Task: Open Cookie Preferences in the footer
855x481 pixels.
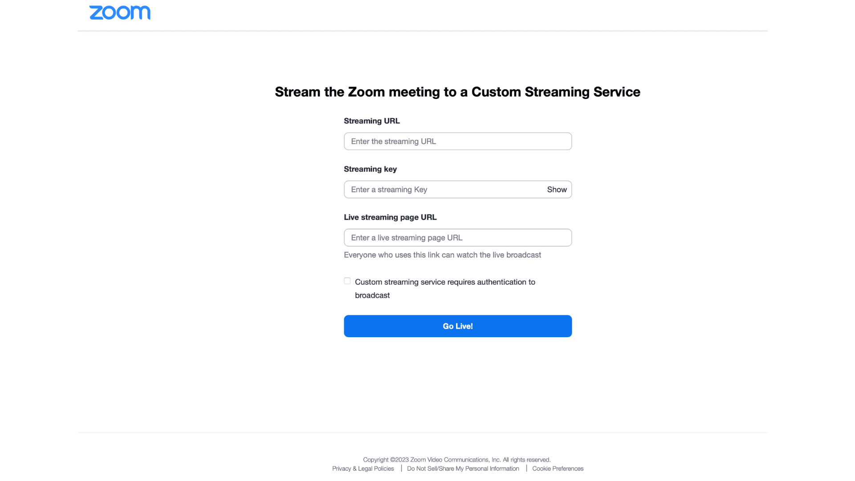Action: point(558,469)
